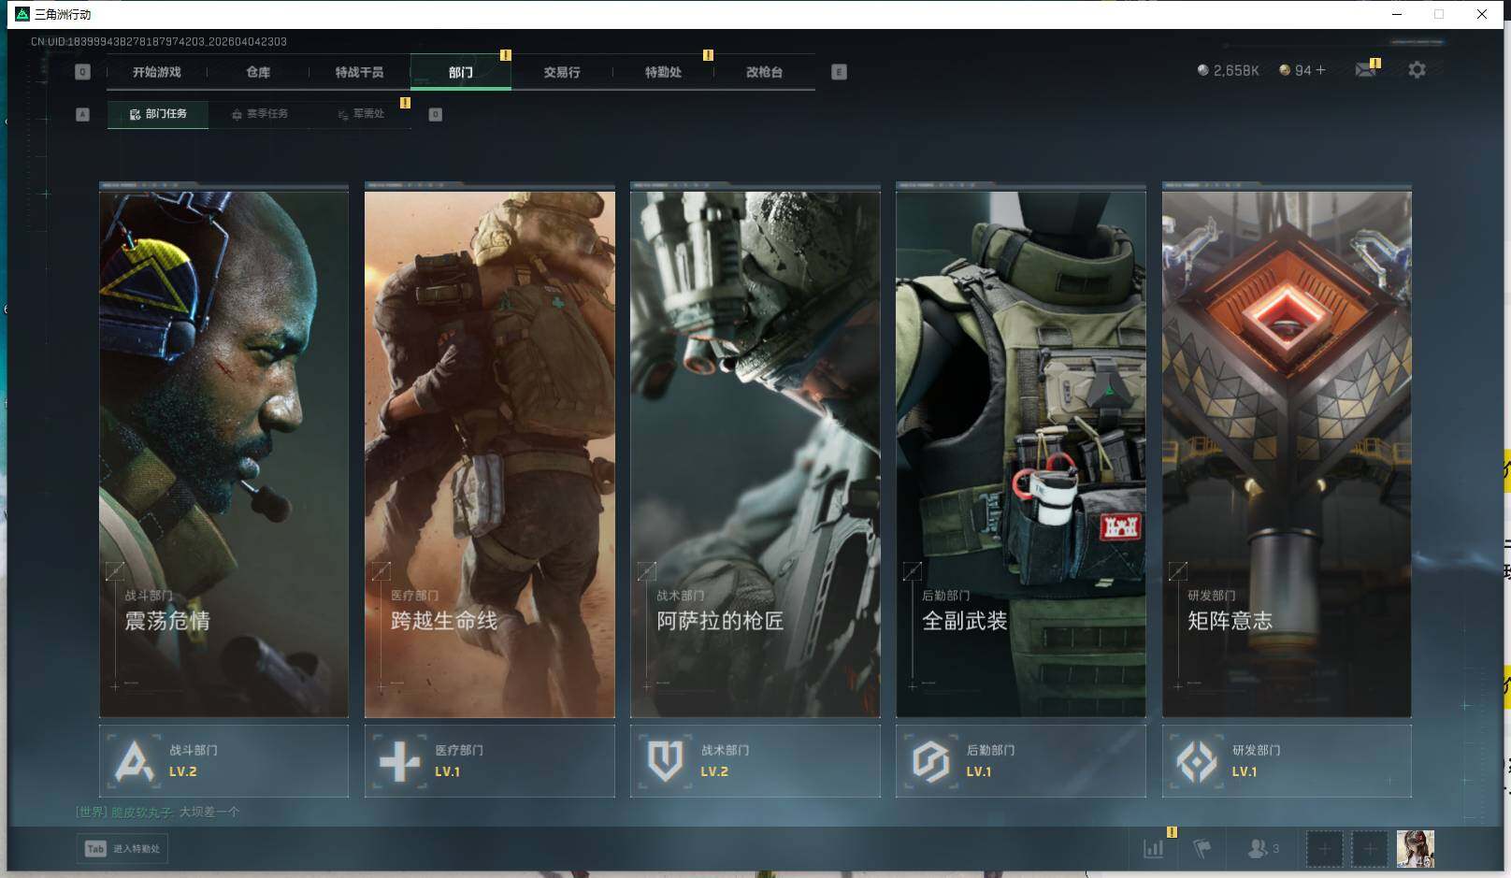Click the D next sub-tab key icon
The height and width of the screenshot is (878, 1511).
pos(435,114)
